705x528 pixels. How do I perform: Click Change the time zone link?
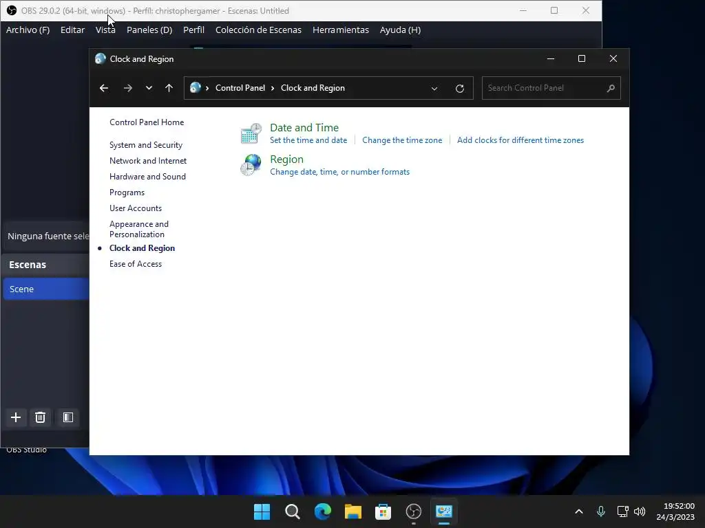[402, 140]
